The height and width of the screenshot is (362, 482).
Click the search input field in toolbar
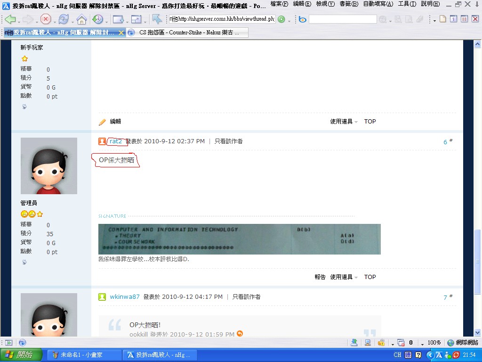(x=342, y=19)
